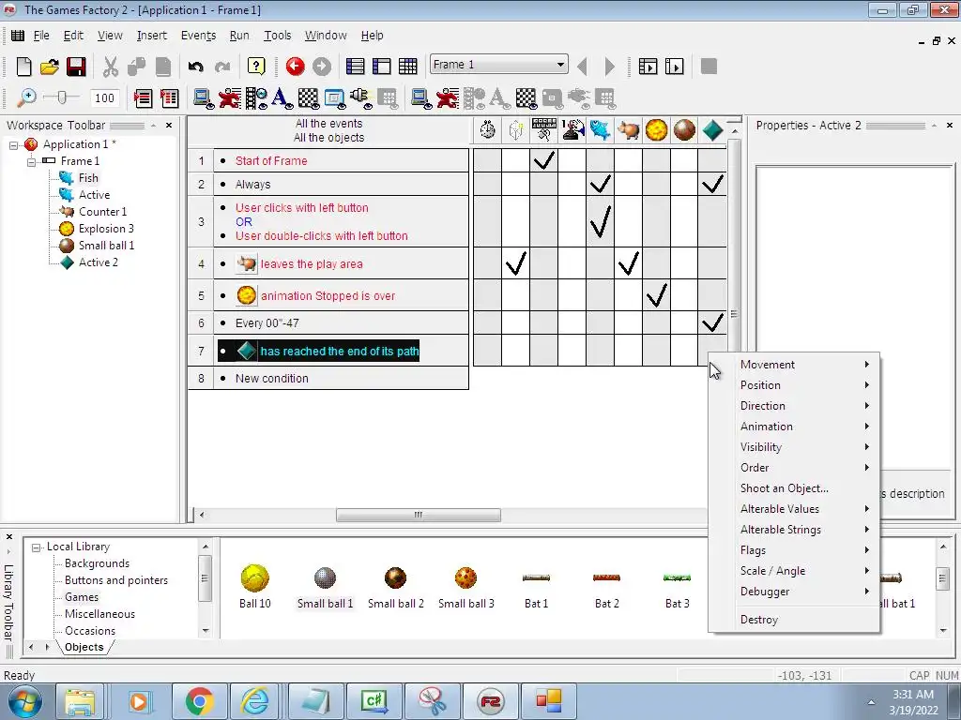Expand Position submenu
961x720 pixels.
[794, 385]
